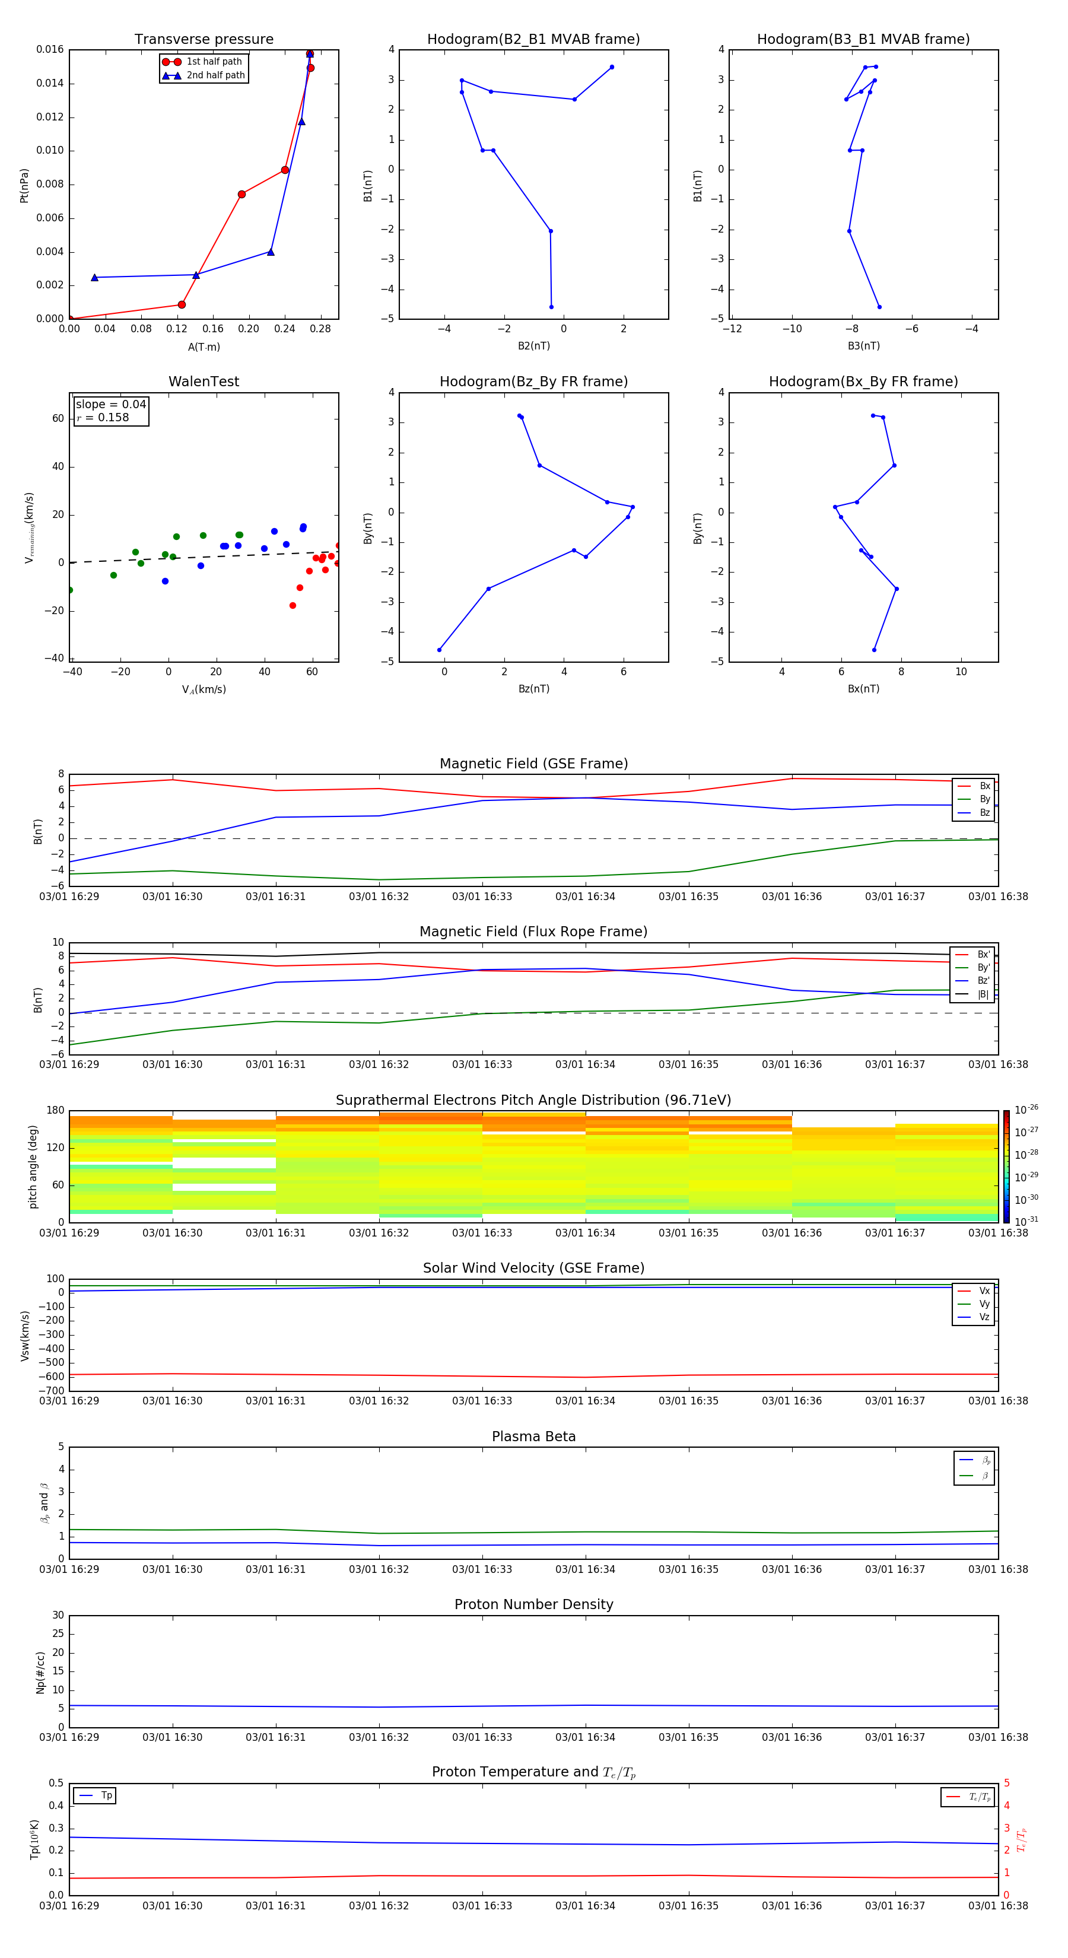1068x1958 pixels.
Task: Click '03/01 16:36' tick under Solar Wind Velocity plot
Action: point(792,1401)
